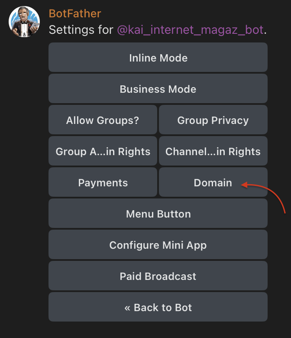Open the BotFather sender name
The image size is (291, 338).
pyautogui.click(x=74, y=13)
